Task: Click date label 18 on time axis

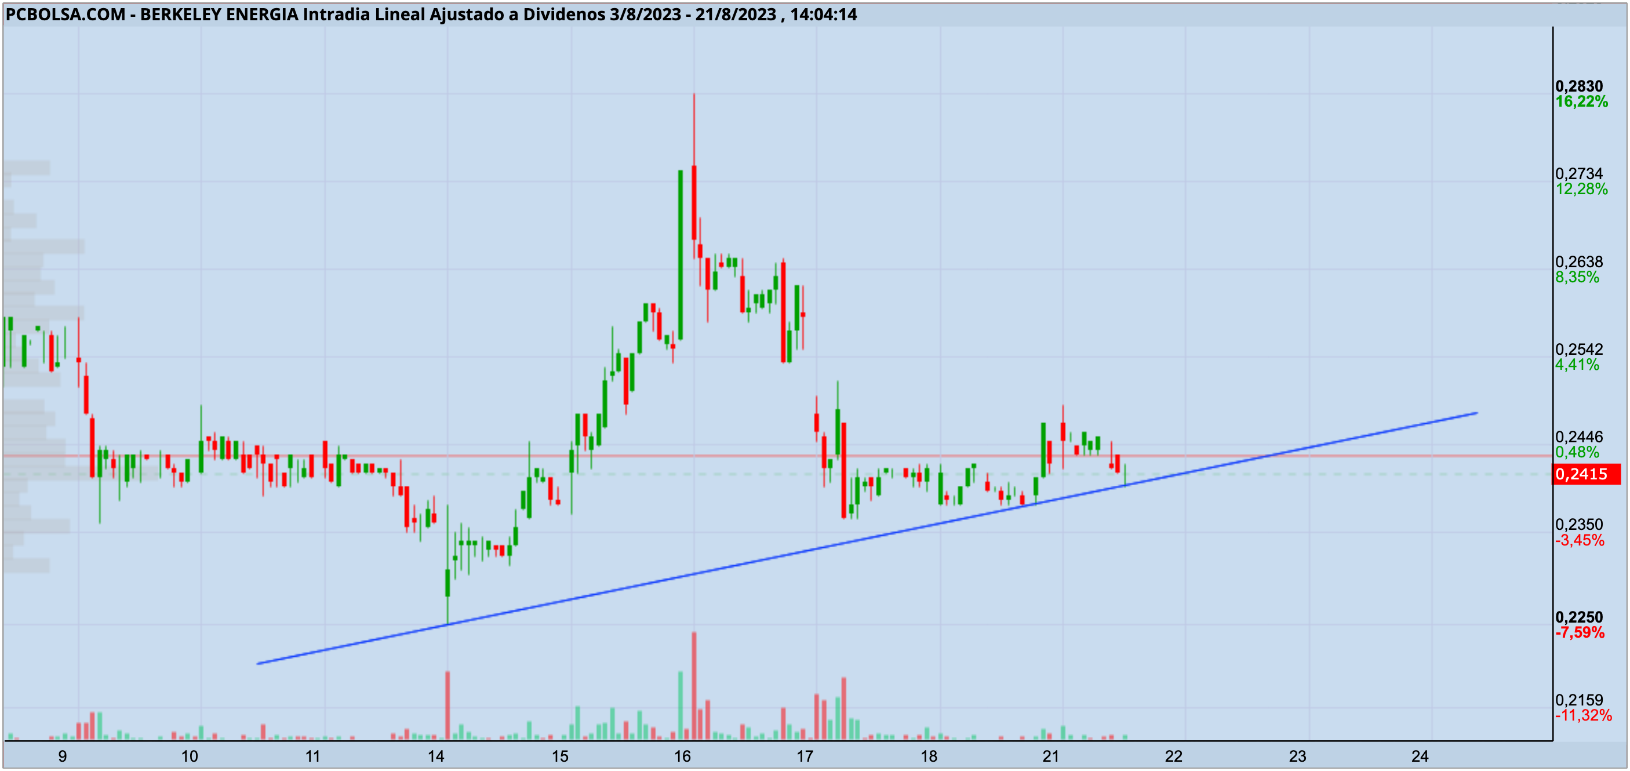Action: pos(928,756)
